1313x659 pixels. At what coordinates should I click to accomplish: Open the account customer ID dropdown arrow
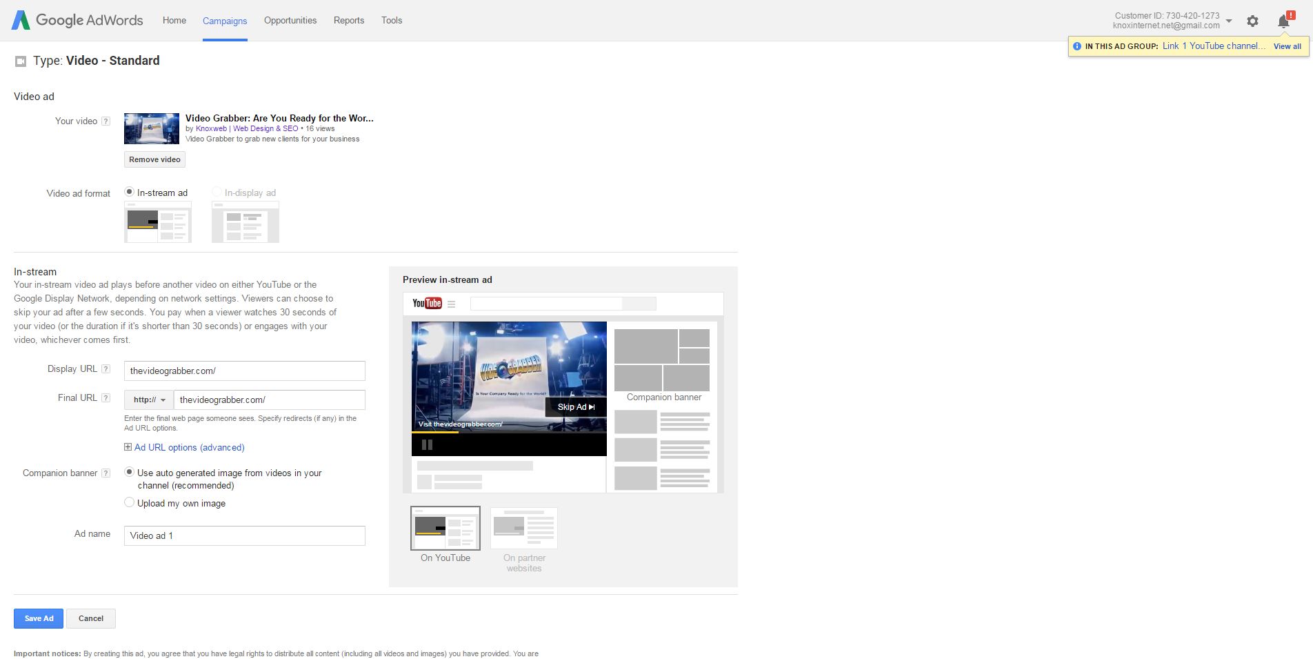click(x=1229, y=21)
